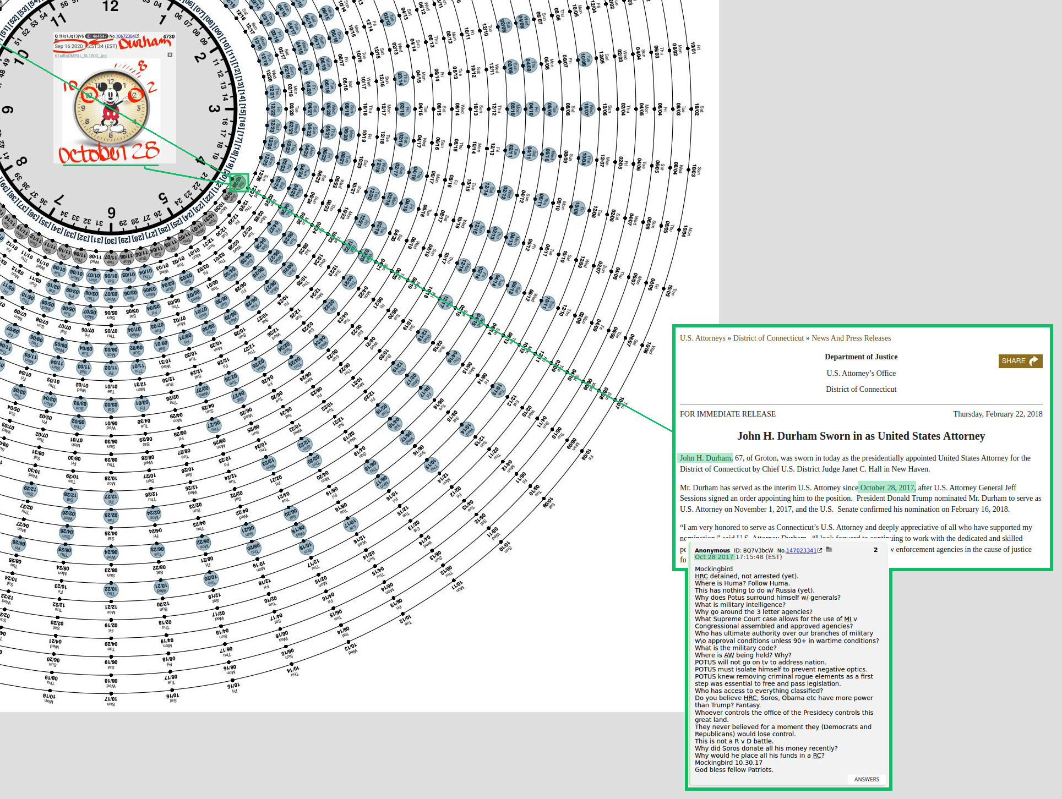
Task: Open post number 10672384 link
Action: click(125, 36)
